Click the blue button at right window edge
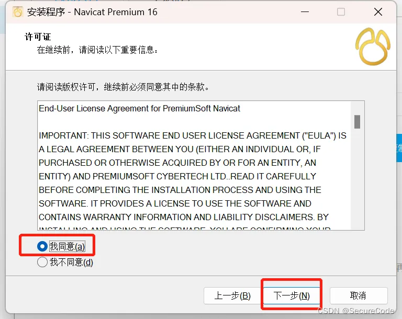This screenshot has height=319, width=402. tap(399, 148)
